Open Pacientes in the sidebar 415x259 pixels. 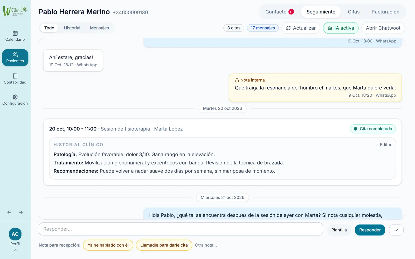(x=15, y=57)
